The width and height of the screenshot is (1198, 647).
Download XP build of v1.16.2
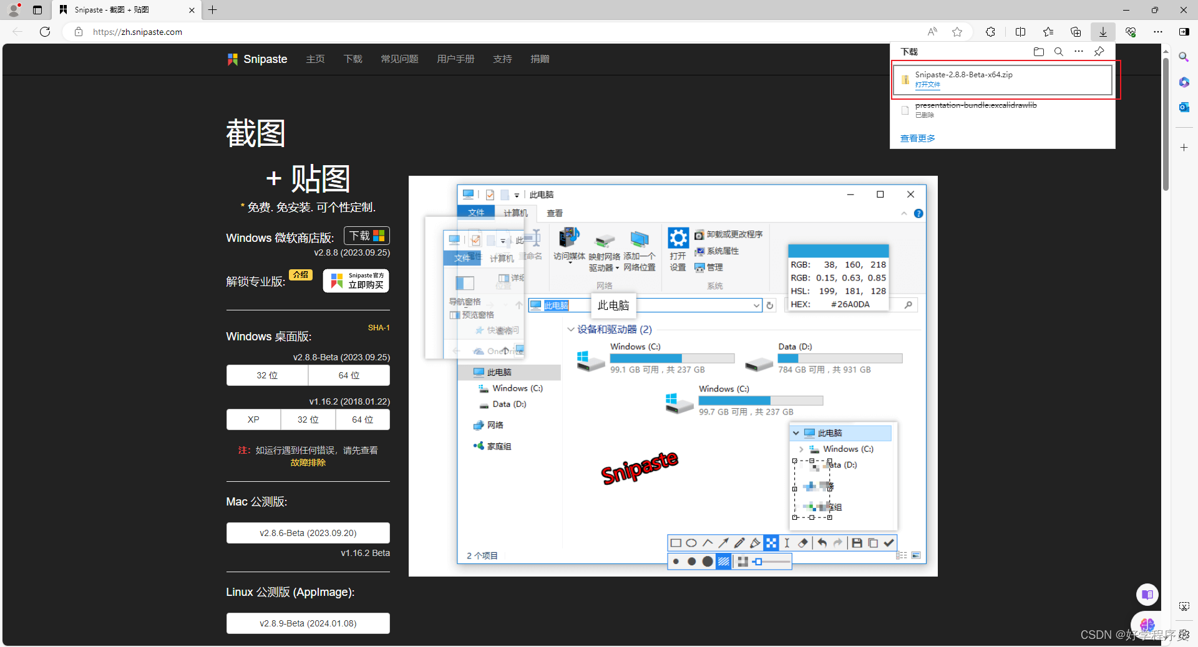coord(253,419)
